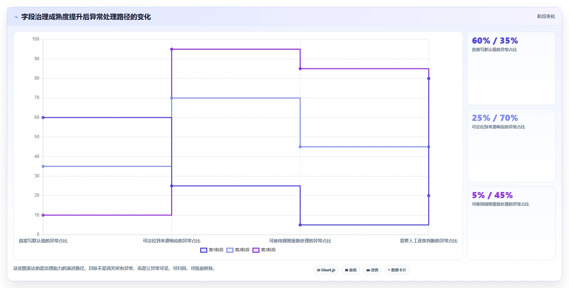Click the 第2阶段 data point at 35

click(x=43, y=166)
